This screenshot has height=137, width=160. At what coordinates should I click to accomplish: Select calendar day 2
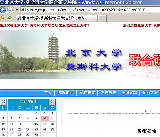36,113
